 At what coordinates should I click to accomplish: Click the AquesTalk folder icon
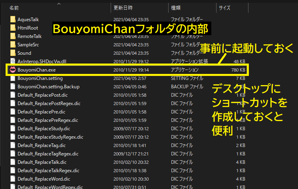coord(13,20)
